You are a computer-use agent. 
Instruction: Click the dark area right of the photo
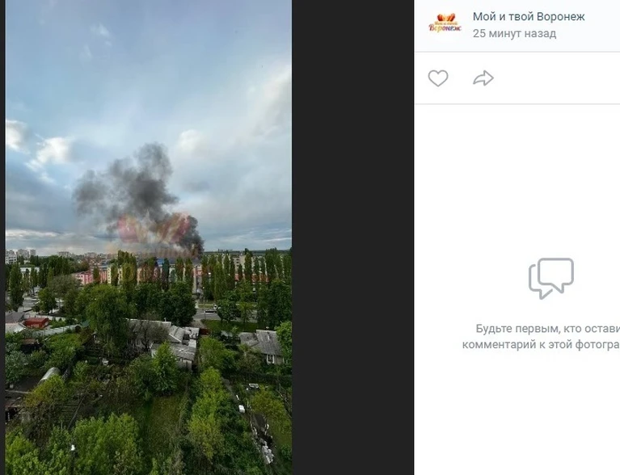[x=352, y=237]
